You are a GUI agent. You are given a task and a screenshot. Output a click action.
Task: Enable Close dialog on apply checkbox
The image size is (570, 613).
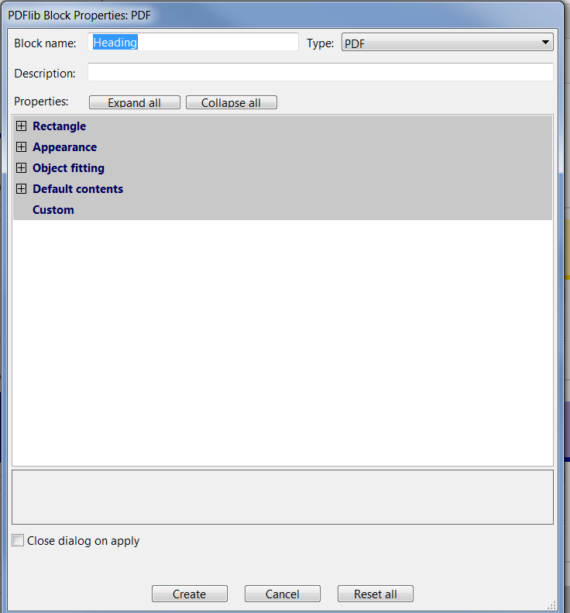point(18,540)
